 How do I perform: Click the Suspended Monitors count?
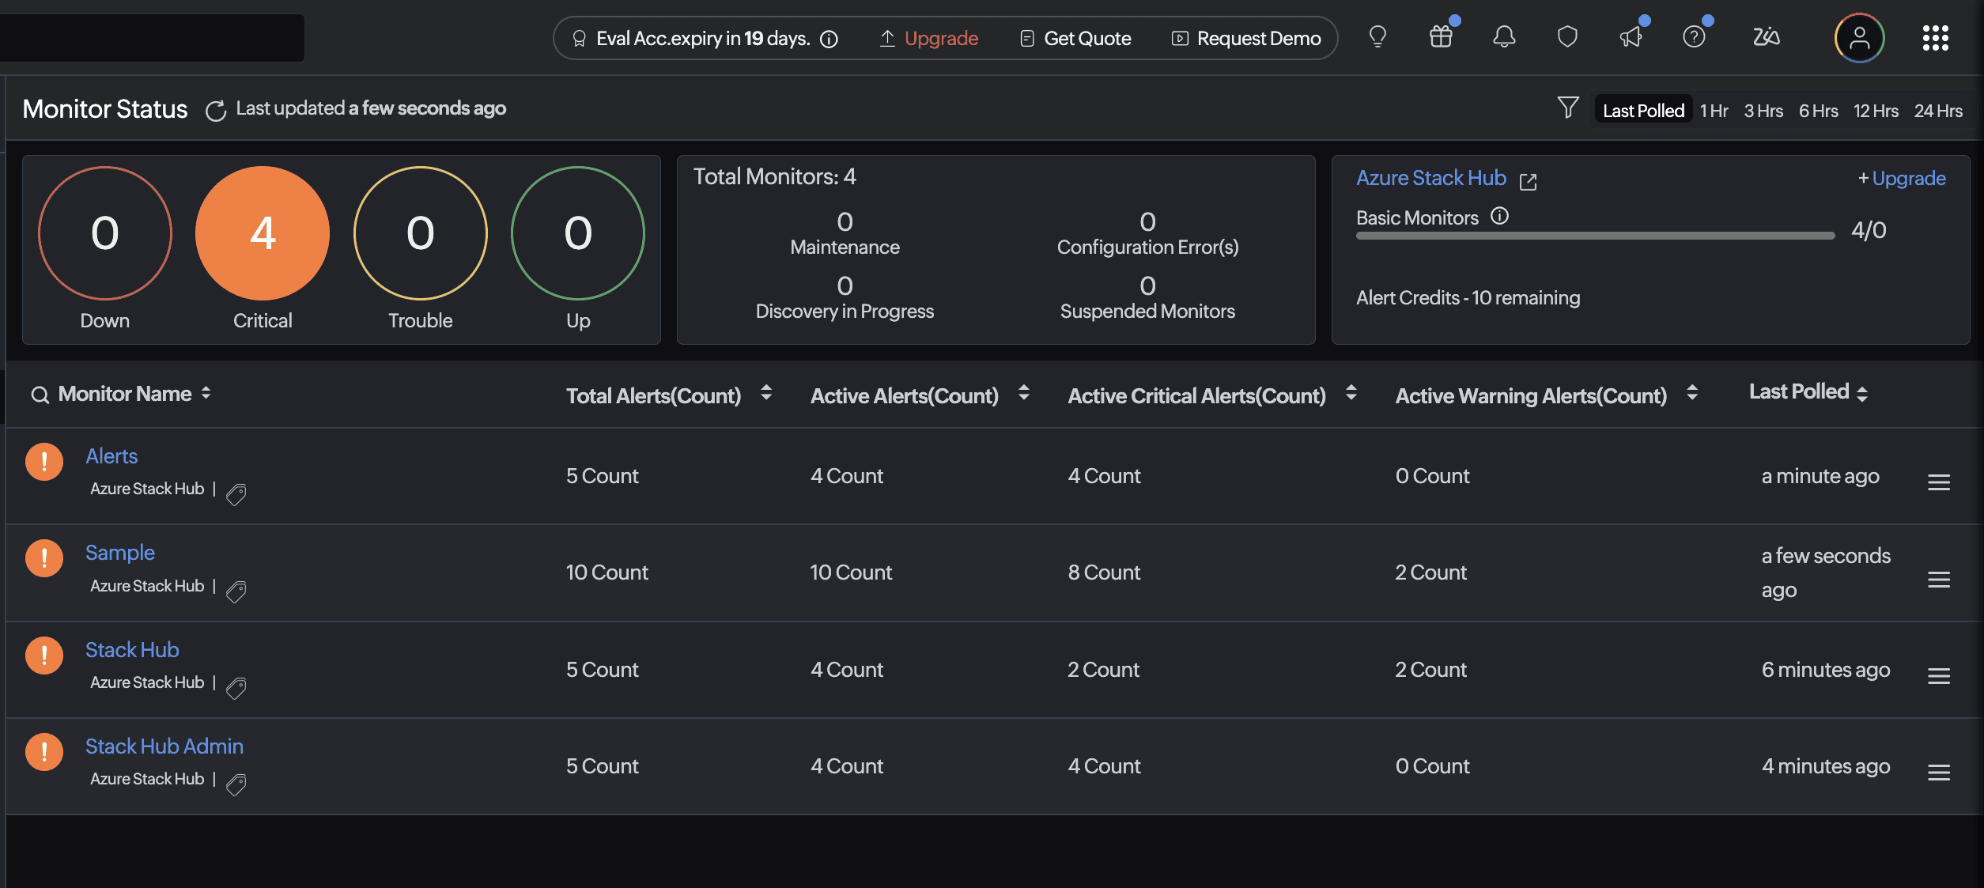[x=1147, y=285]
